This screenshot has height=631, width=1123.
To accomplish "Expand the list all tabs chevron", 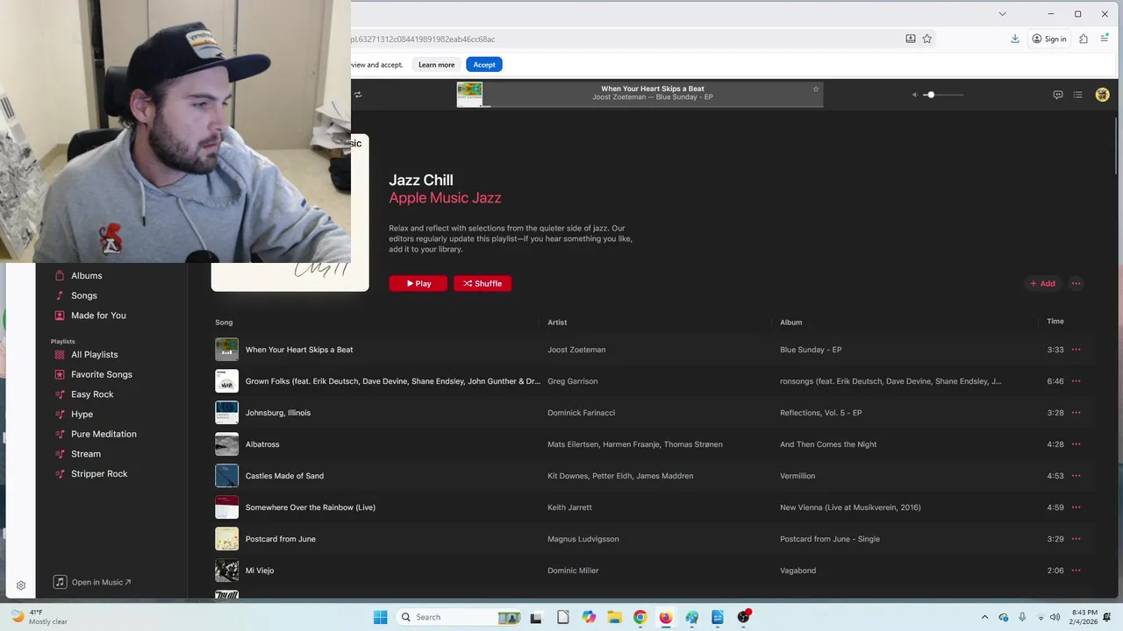I will [x=1002, y=13].
